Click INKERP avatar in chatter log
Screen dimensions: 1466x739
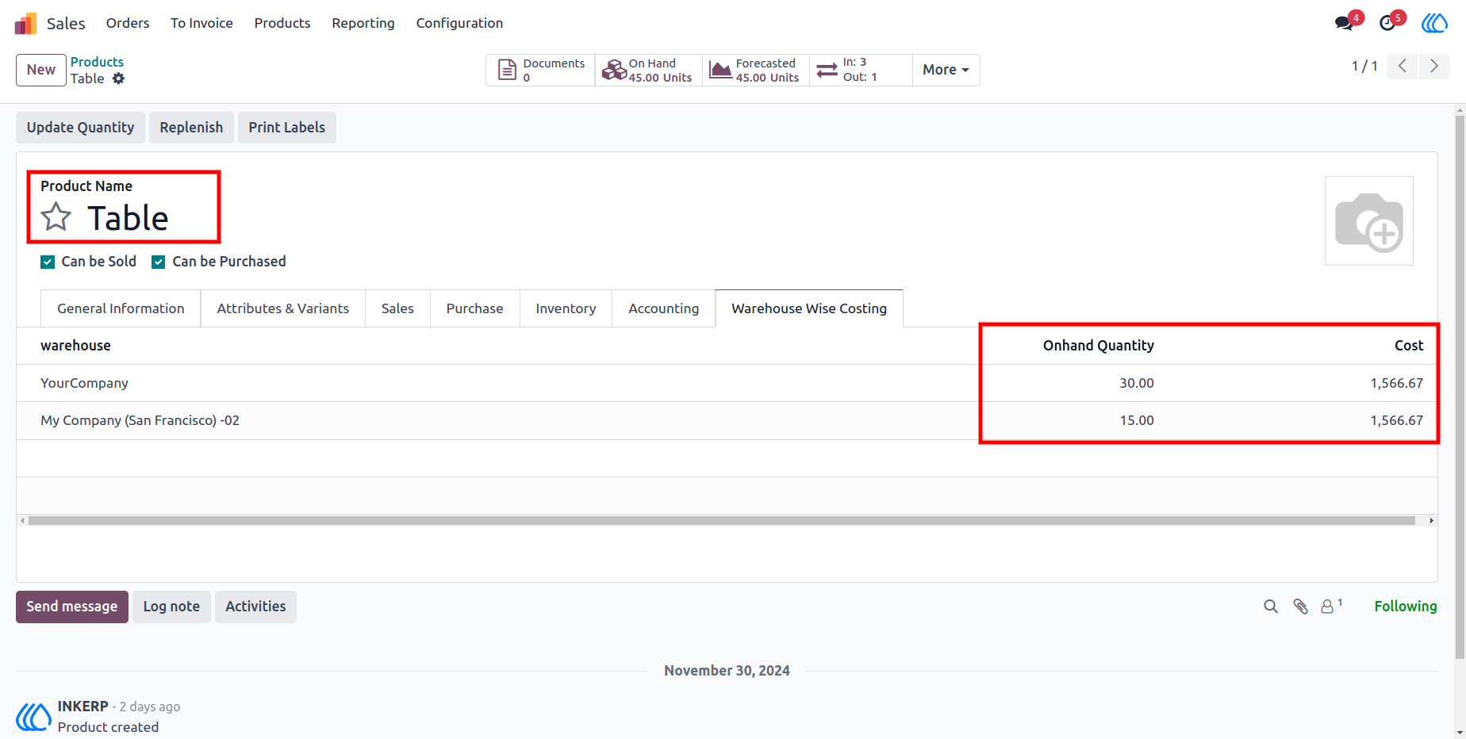pos(34,717)
